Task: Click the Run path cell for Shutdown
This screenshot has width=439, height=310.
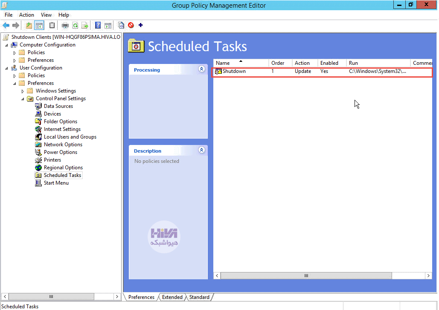Action: click(378, 71)
